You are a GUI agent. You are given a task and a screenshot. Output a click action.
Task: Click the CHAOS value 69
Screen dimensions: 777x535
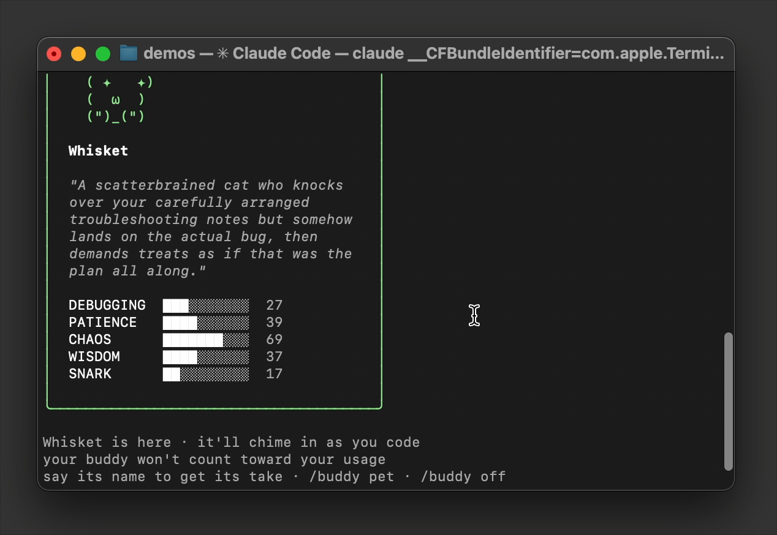click(x=274, y=340)
